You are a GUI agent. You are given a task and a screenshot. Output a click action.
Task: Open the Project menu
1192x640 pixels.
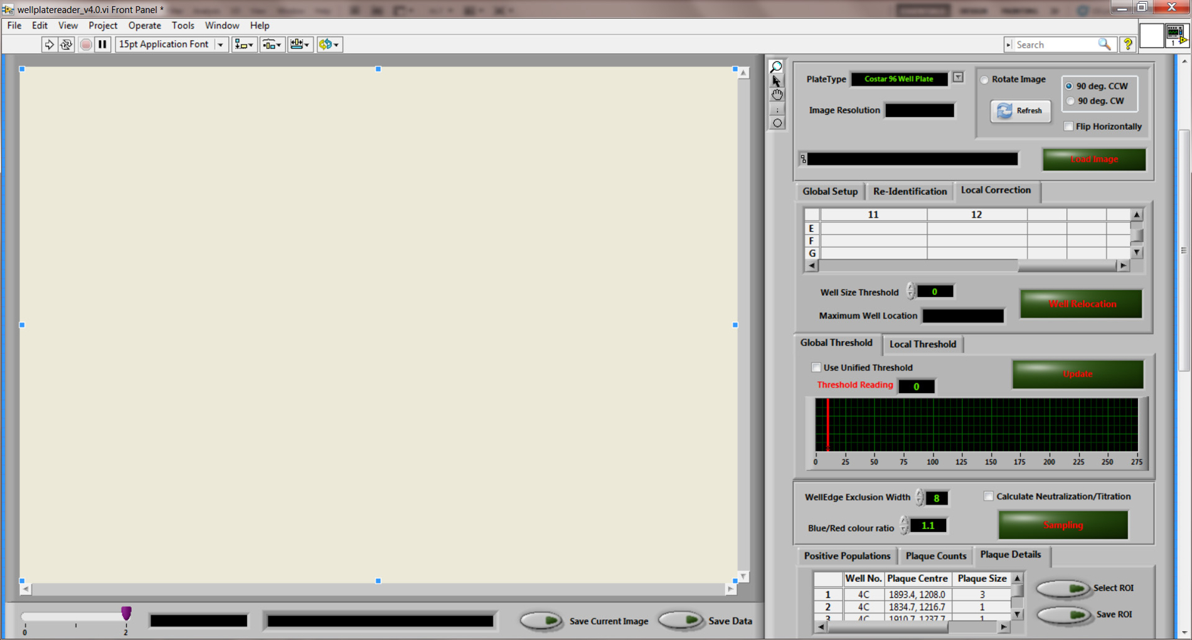[103, 26]
